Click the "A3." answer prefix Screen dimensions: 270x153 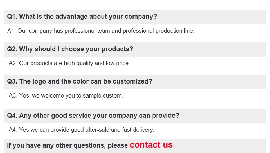pos(13,96)
